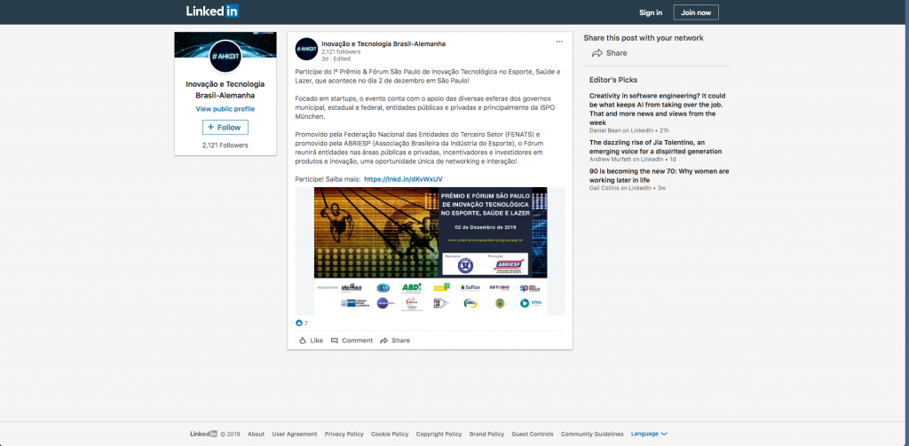The height and width of the screenshot is (446, 909).
Task: Click the LinkedIn logo in footer
Action: 203,434
